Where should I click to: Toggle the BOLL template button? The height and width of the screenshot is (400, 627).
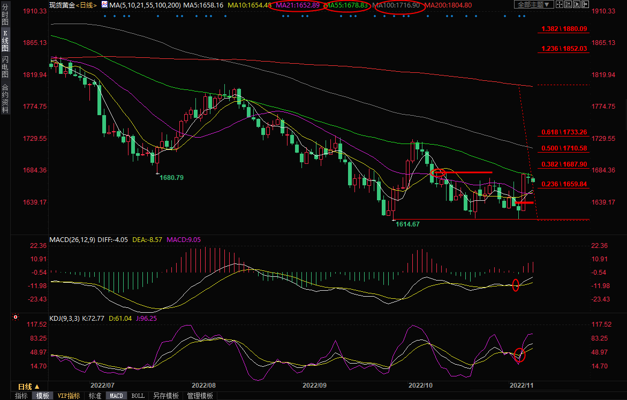point(138,396)
